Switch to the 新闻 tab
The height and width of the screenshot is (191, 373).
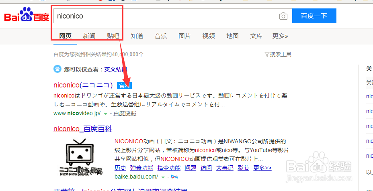[x=89, y=36]
